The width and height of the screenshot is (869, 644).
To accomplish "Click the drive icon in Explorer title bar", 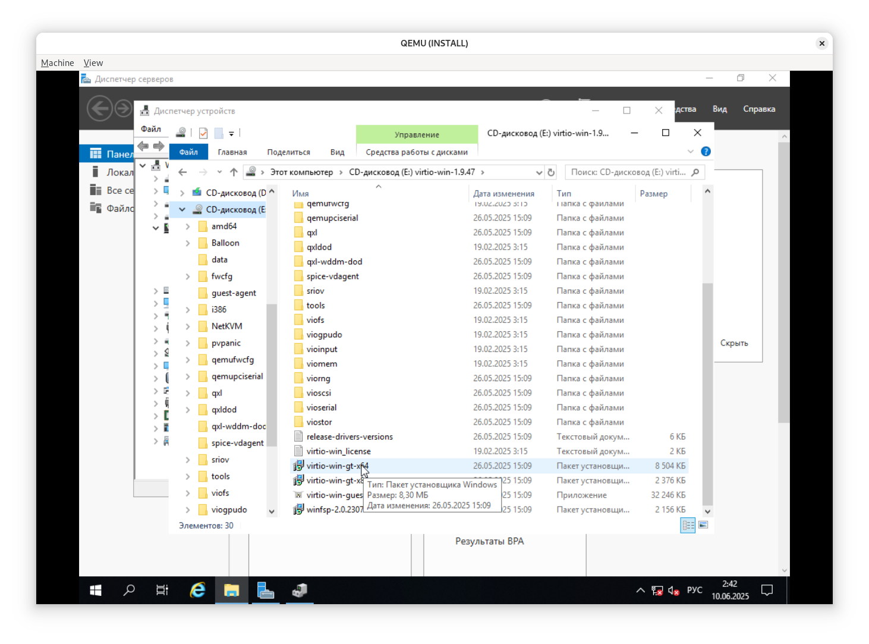I will click(x=181, y=133).
